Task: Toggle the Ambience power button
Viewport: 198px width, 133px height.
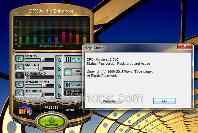Action: pyautogui.click(x=20, y=67)
